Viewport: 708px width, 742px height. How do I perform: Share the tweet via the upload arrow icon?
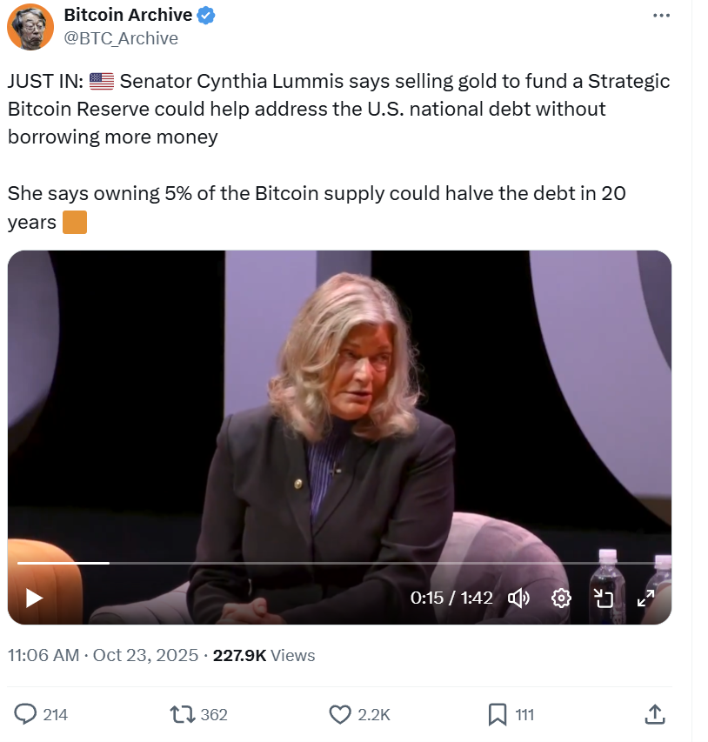click(655, 714)
